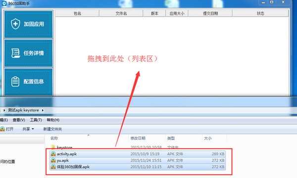Expand arrow after 测试apk keystore breadcrumb
The width and height of the screenshot is (297, 178).
[x=43, y=110]
